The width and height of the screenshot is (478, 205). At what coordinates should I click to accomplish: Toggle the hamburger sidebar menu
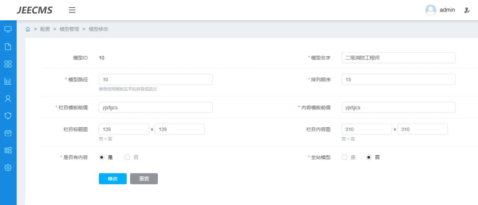pos(72,10)
